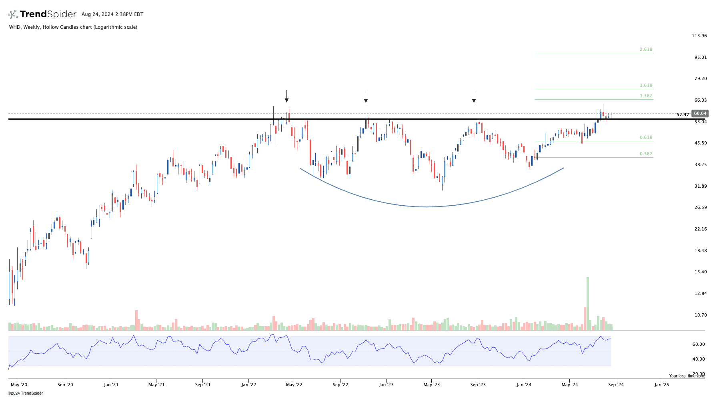This screenshot has width=717, height=397.
Task: Click the 57.47 resistance price label
Action: tap(683, 115)
